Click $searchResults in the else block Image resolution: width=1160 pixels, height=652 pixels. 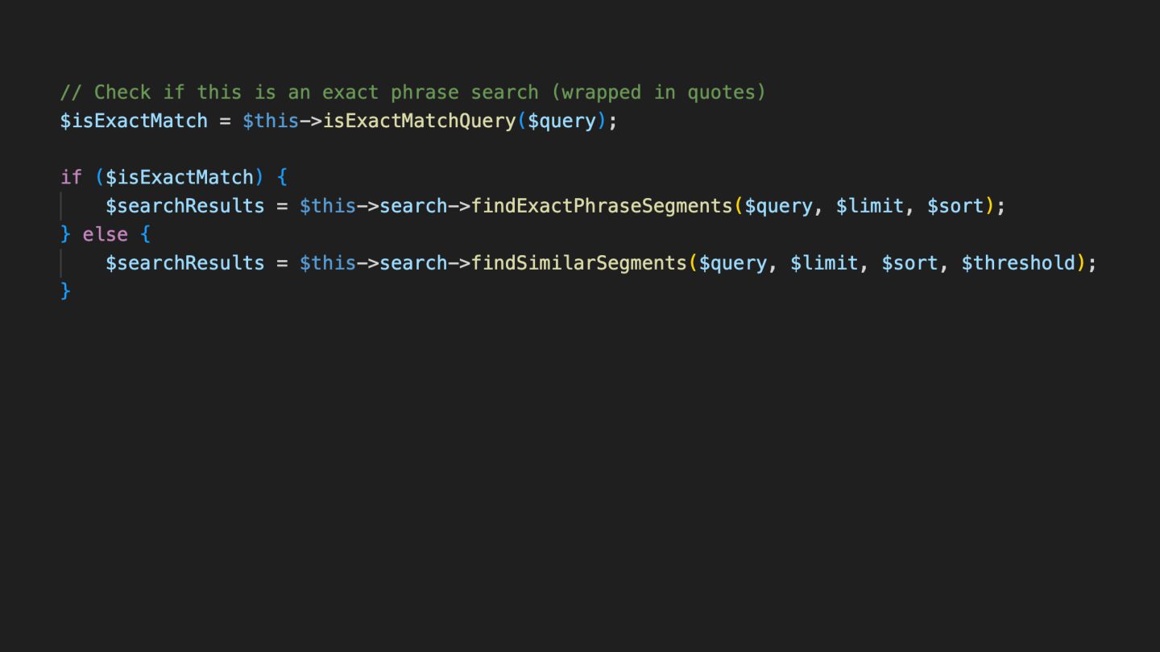185,263
